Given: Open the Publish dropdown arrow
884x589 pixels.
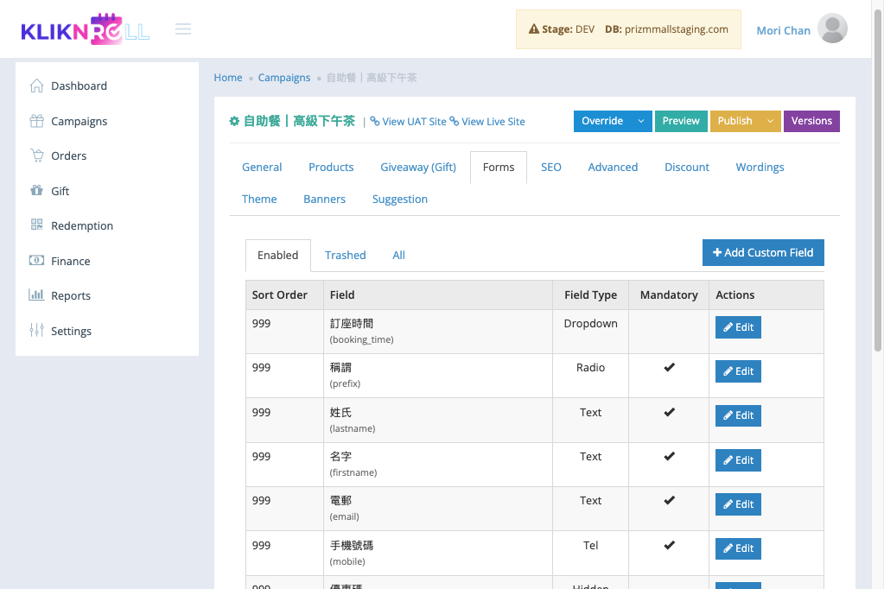Looking at the screenshot, I should point(770,121).
